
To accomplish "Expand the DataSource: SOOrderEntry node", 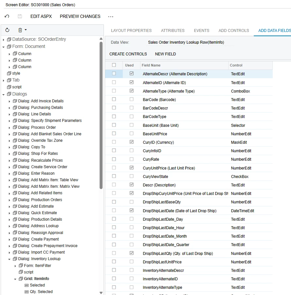I will (x=3, y=40).
